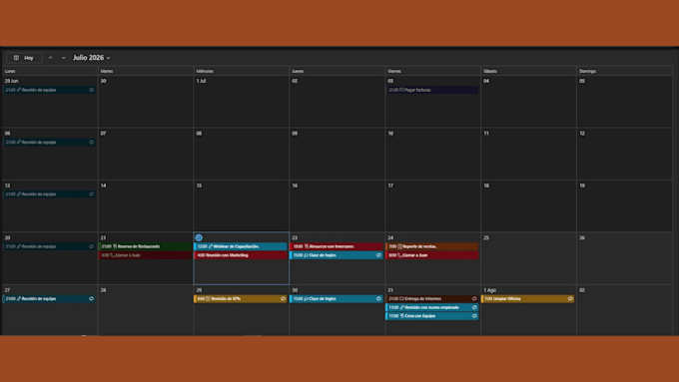This screenshot has height=382, width=679.
Task: Select day cell 11
Action: coord(528,154)
